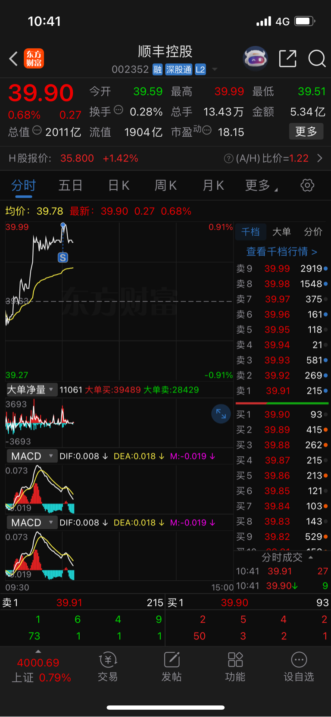This screenshot has height=717, width=331.
Task: Expand the chart with fullscreen arrows icon
Action: pyautogui.click(x=221, y=414)
